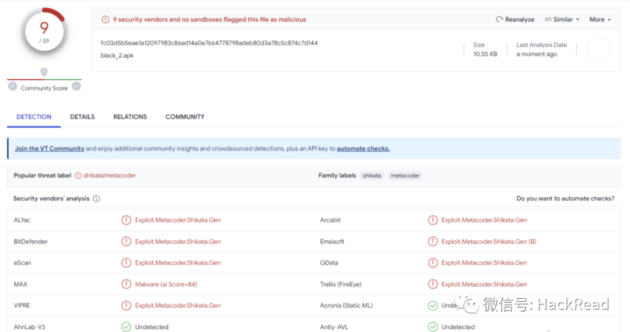This screenshot has width=630, height=332.
Task: Click the AhnLab-V3 Undetected result text
Action: (152, 327)
